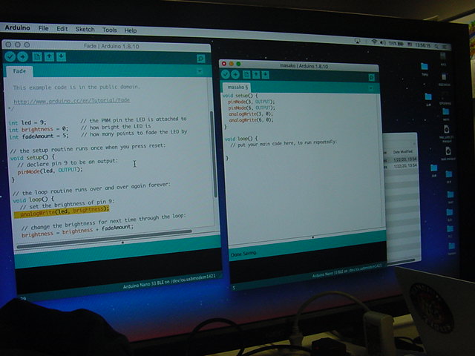
Task: Select the Fade sketch tab
Action: 19,71
